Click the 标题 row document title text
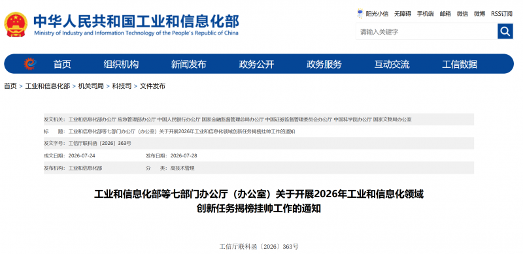The width and height of the screenshot is (523, 254). point(182,131)
